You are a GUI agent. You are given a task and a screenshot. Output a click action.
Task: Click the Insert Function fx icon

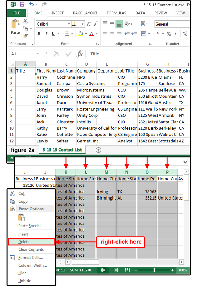coord(79,54)
